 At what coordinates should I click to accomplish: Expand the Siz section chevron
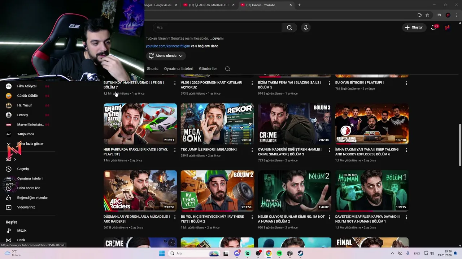14,159
